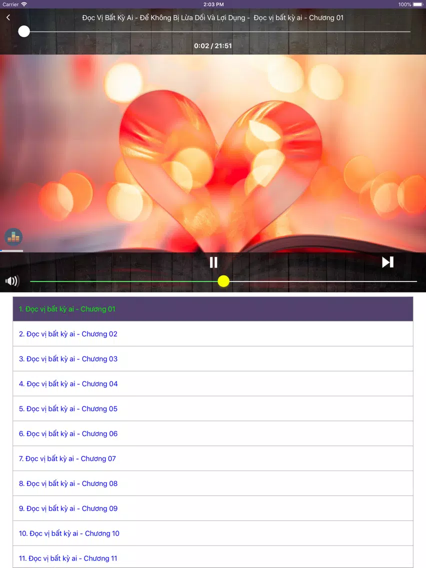The height and width of the screenshot is (568, 426).
Task: Click the yellow volume slider knob
Action: coord(223,281)
